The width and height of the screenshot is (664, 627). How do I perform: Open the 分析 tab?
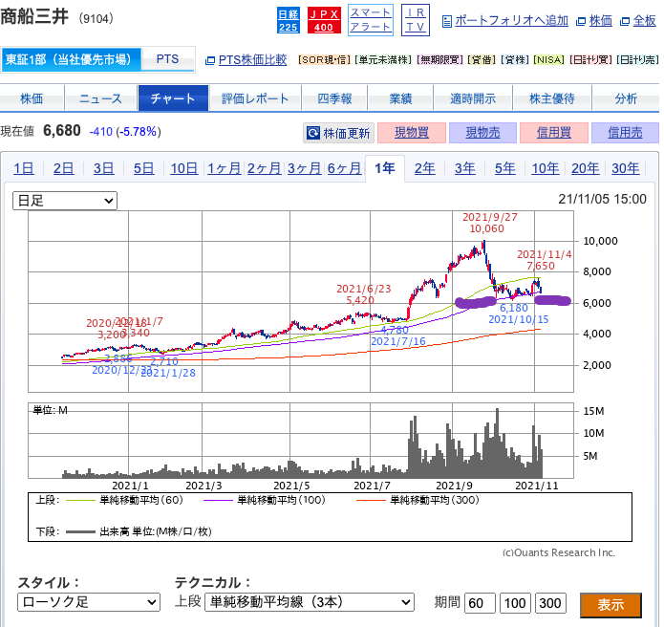coord(626,98)
